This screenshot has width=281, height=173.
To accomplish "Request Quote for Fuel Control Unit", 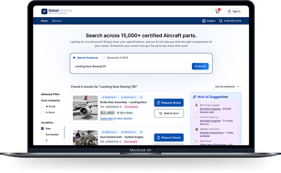I will (169, 138).
